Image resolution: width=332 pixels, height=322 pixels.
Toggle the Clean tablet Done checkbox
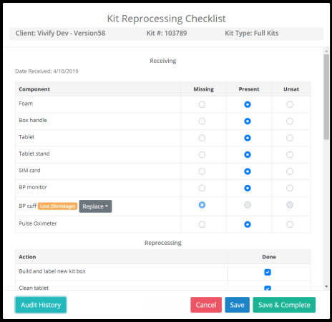point(268,288)
